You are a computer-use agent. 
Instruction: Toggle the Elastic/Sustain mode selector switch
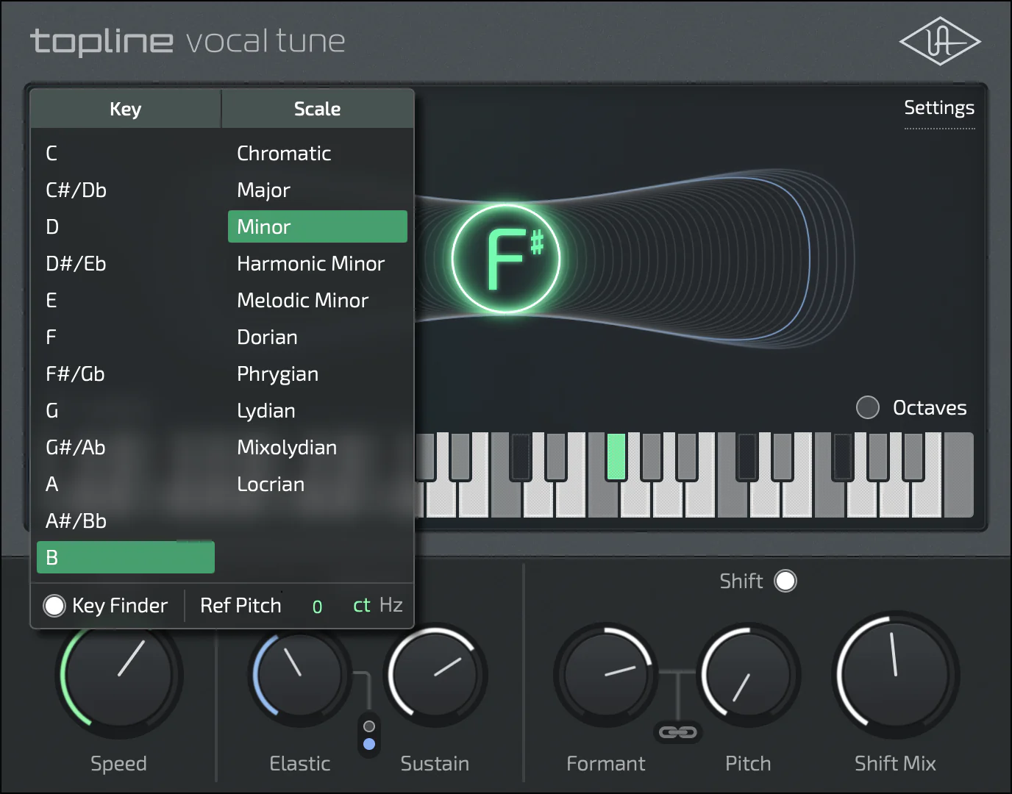(369, 735)
